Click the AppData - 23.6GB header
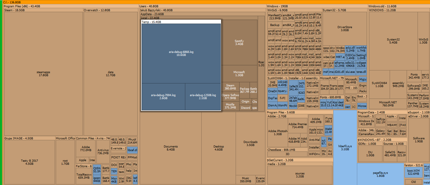Image resolution: width=430 pixels, height=185 pixels. pos(203,14)
